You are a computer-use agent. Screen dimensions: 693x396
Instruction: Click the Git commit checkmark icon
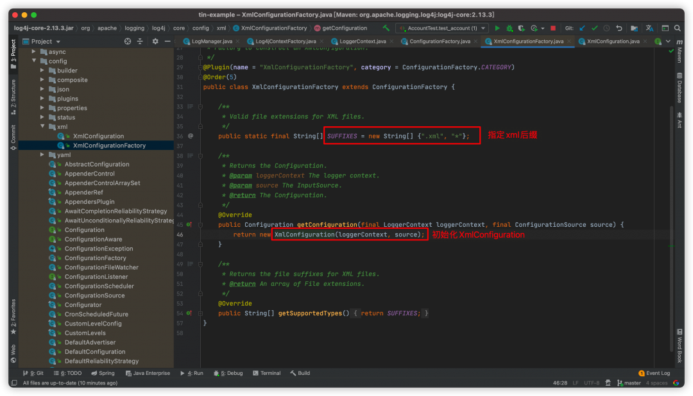[x=594, y=28]
